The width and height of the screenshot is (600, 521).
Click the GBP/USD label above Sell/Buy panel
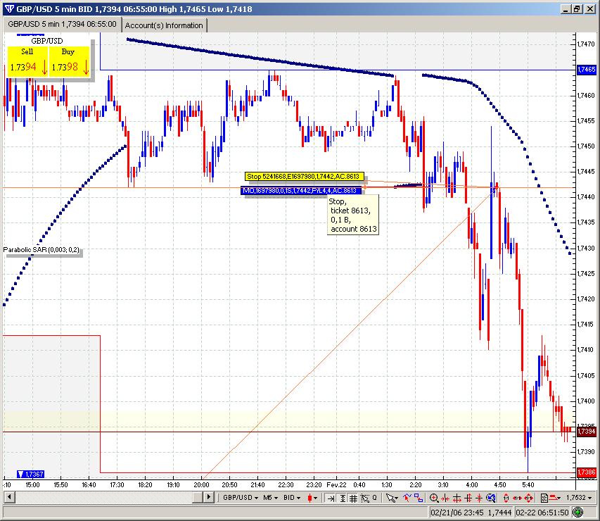click(x=46, y=41)
